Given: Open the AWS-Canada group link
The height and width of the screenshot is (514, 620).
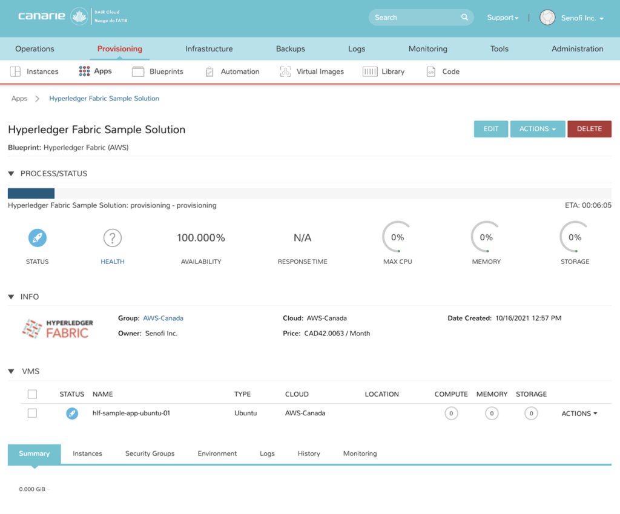Looking at the screenshot, I should point(163,318).
